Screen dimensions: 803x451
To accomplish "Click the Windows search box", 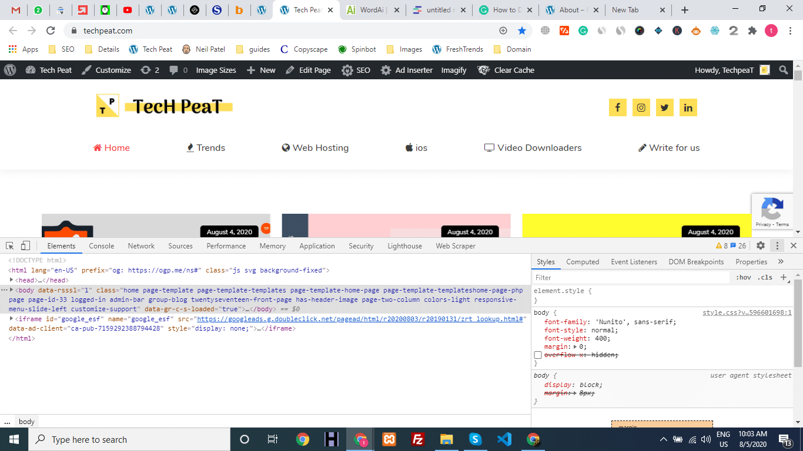I will click(129, 439).
